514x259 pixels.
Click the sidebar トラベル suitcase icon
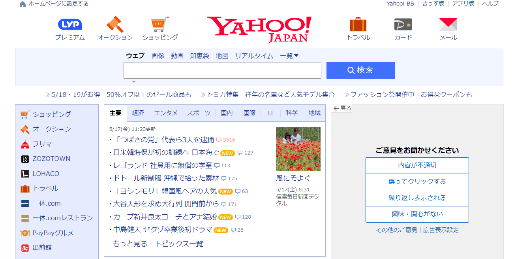tap(25, 189)
